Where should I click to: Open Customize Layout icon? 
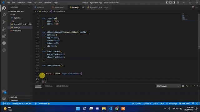point(178,2)
